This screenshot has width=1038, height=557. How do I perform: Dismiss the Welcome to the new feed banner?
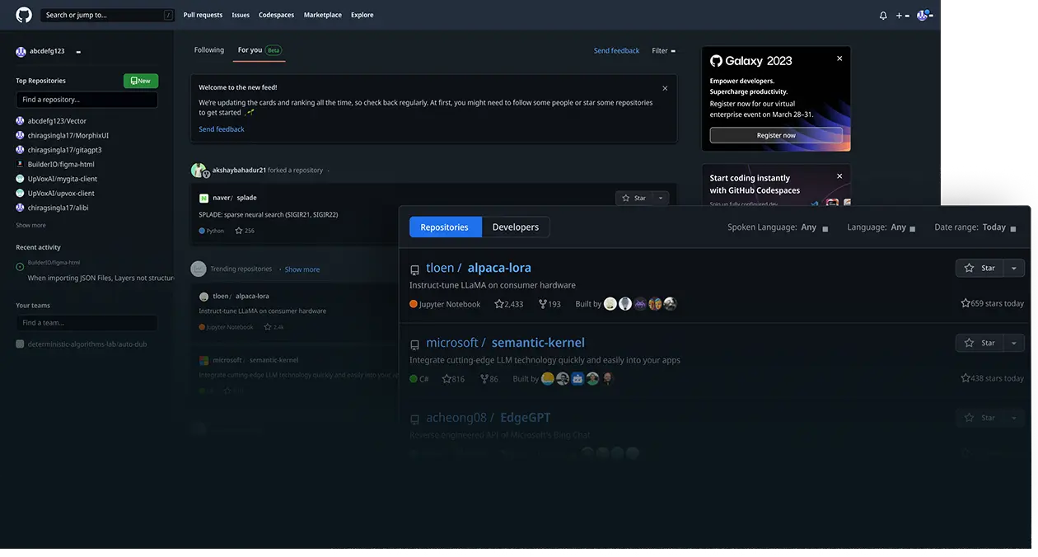click(x=665, y=88)
